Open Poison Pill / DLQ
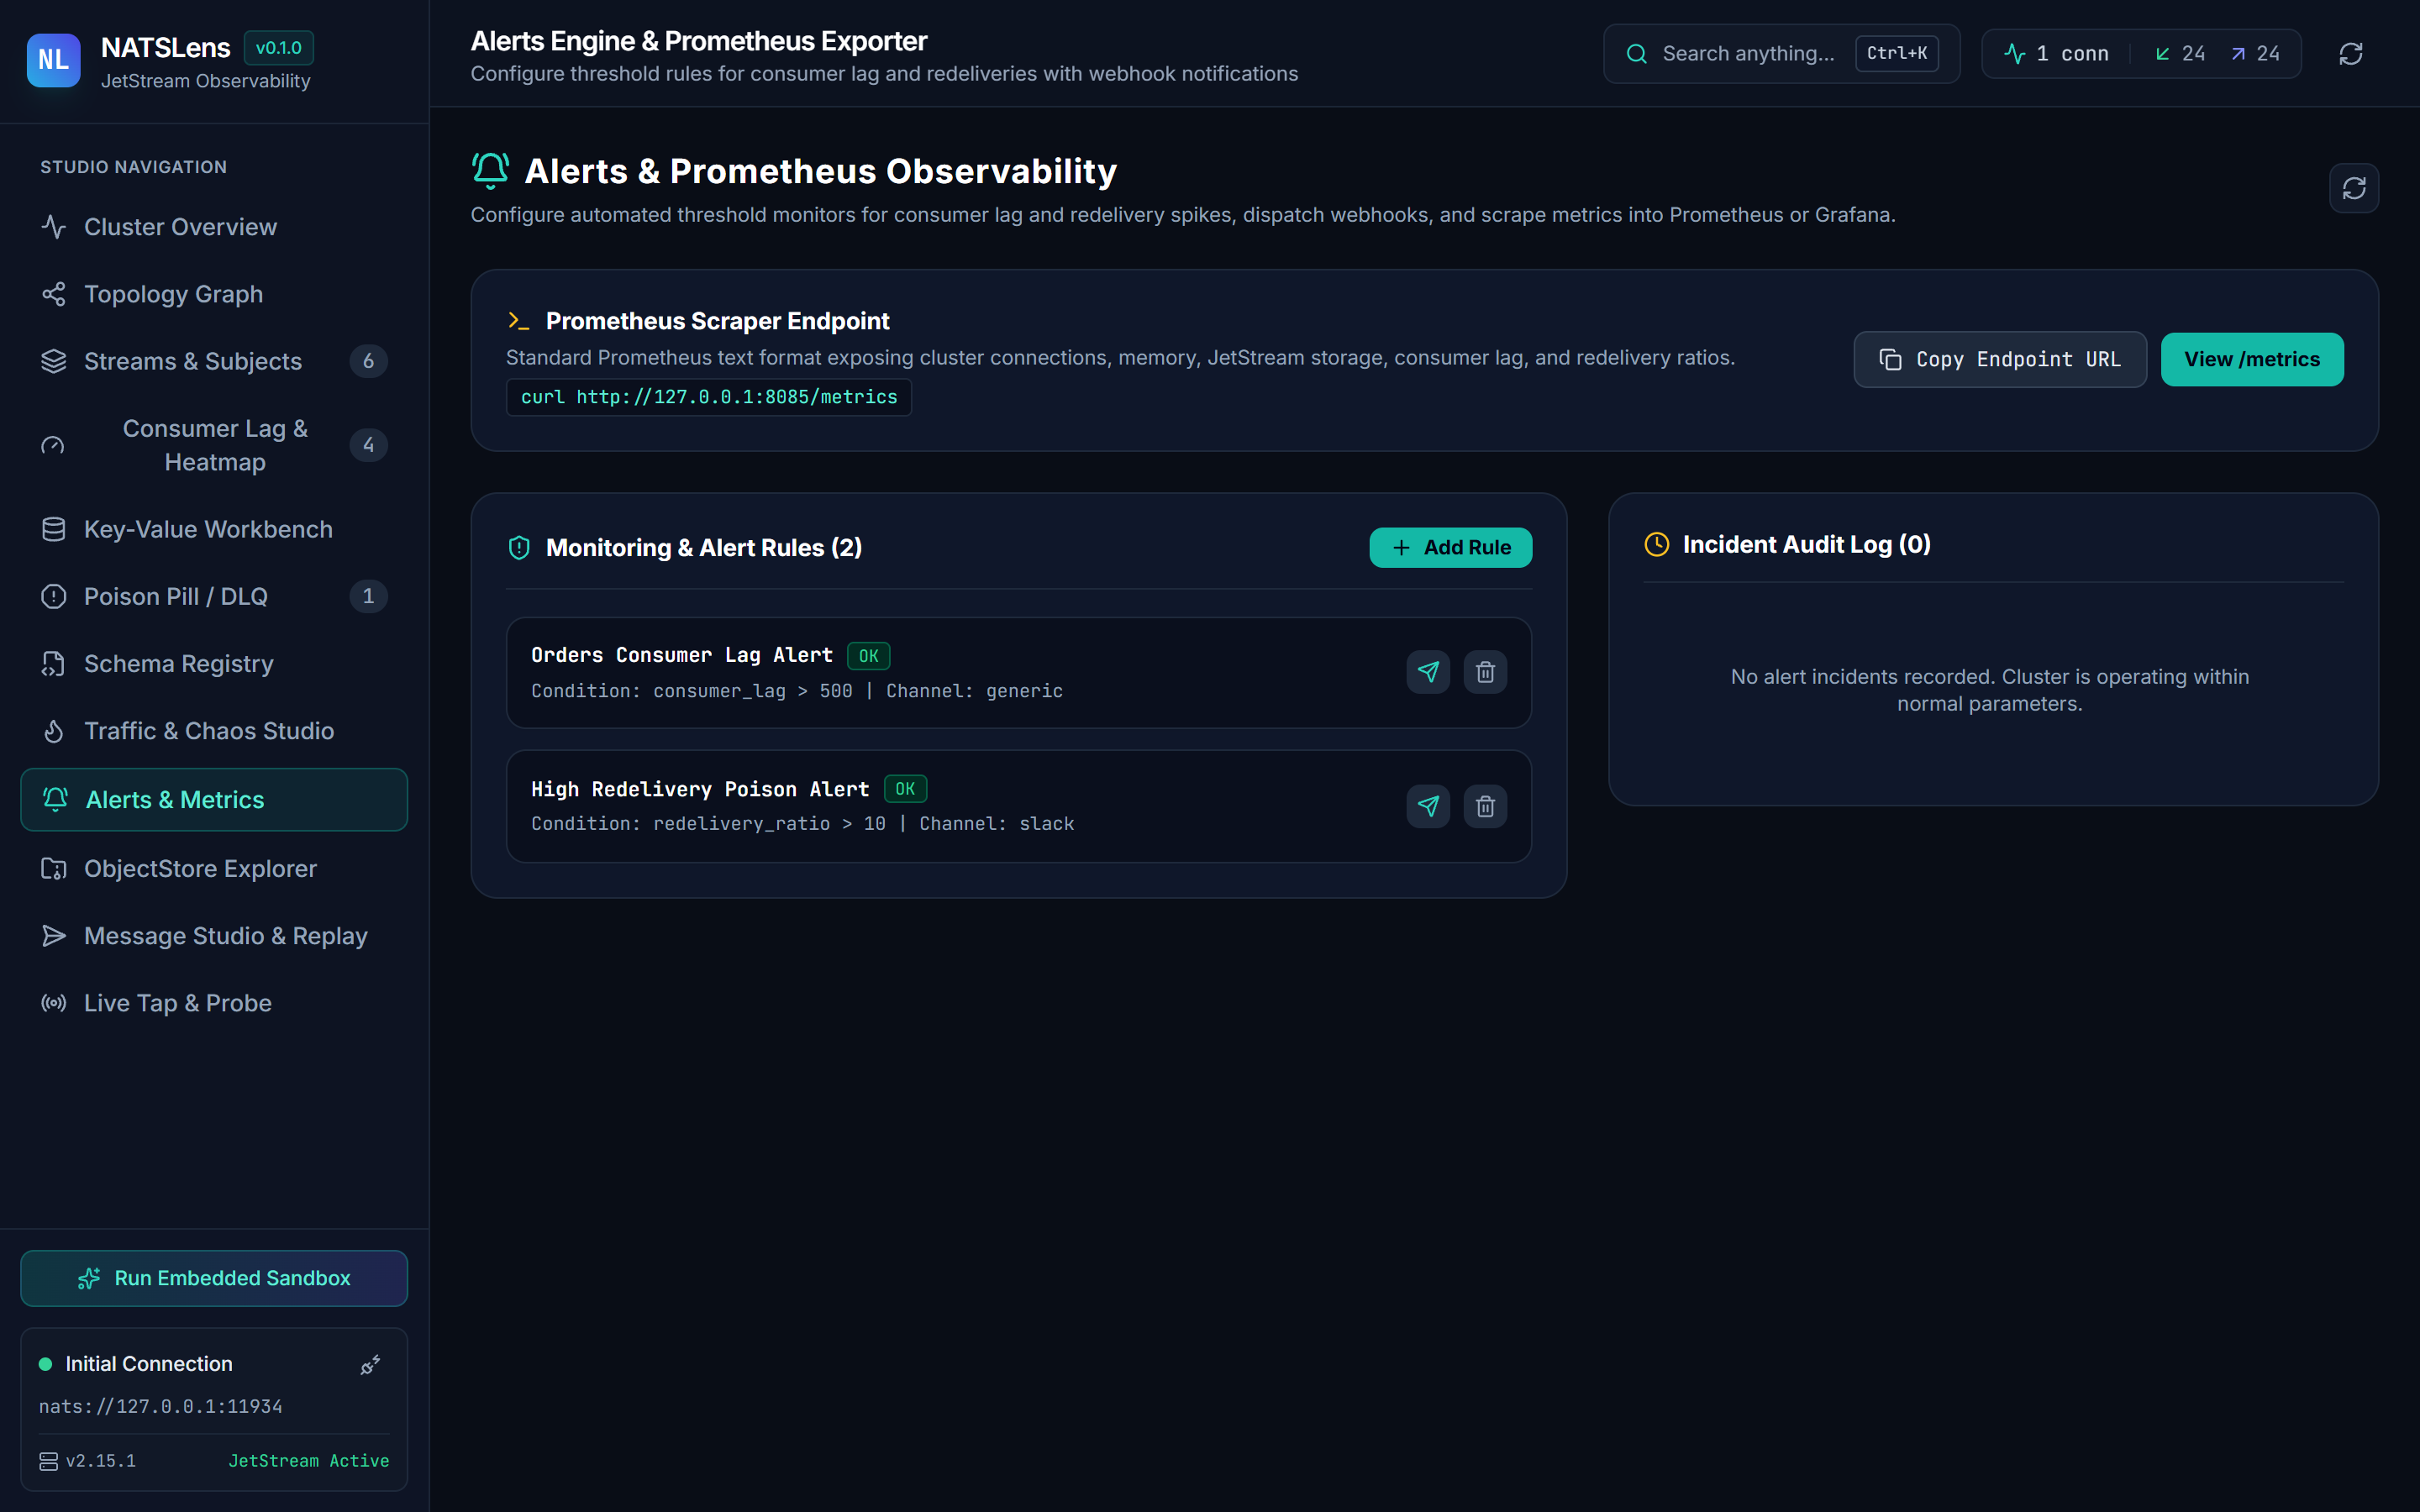Image resolution: width=2420 pixels, height=1512 pixels. click(x=214, y=596)
